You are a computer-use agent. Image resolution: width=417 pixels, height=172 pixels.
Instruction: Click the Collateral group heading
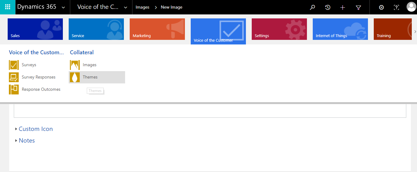coord(82,52)
